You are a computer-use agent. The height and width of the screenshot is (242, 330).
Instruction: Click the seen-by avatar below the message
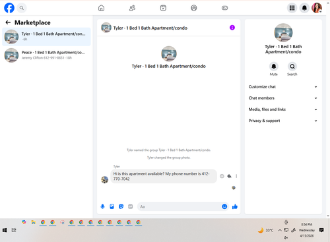[x=234, y=188]
